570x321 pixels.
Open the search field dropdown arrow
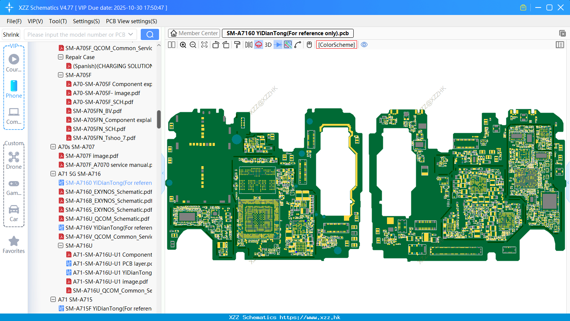click(x=131, y=34)
